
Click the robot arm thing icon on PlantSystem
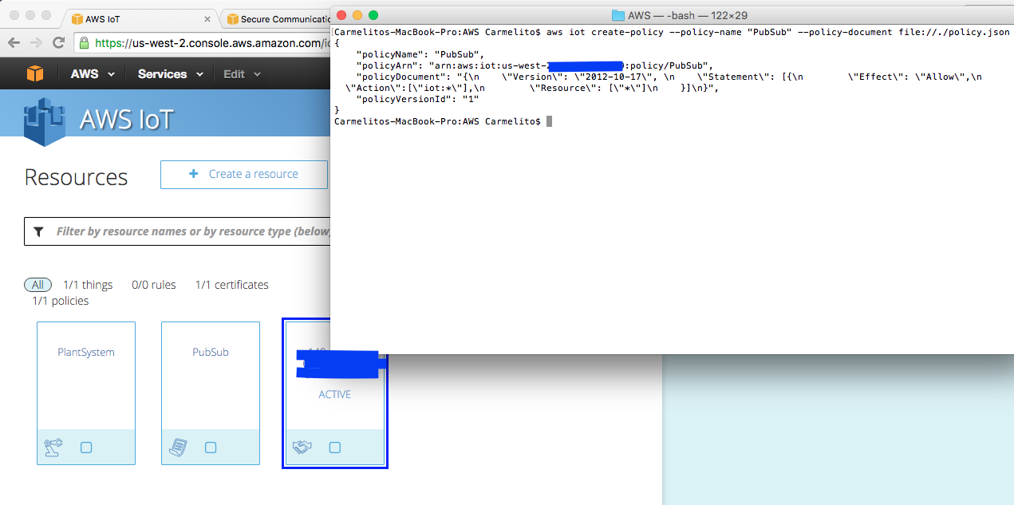coord(53,448)
